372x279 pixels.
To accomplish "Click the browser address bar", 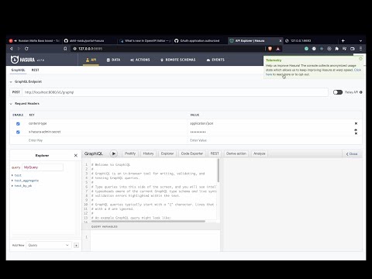I will click(168, 49).
